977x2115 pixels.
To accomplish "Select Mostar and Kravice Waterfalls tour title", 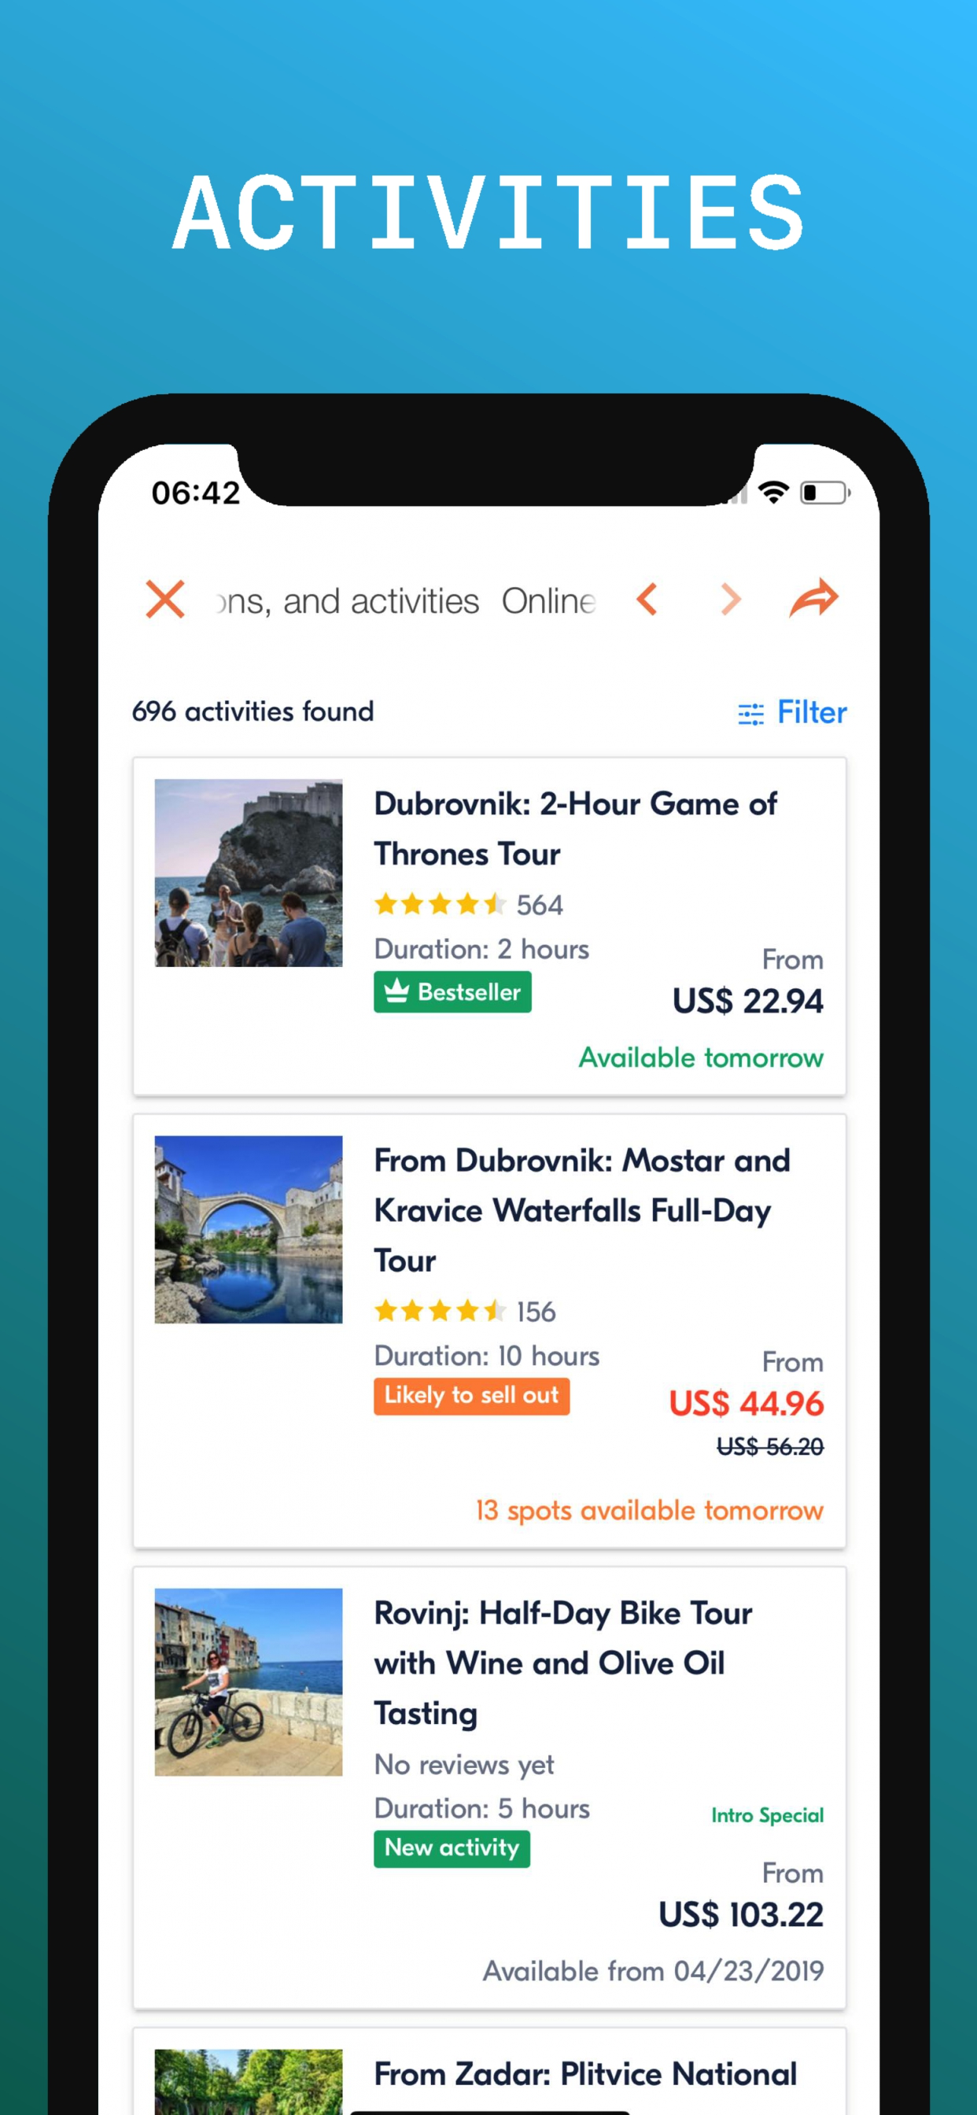I will click(582, 1210).
